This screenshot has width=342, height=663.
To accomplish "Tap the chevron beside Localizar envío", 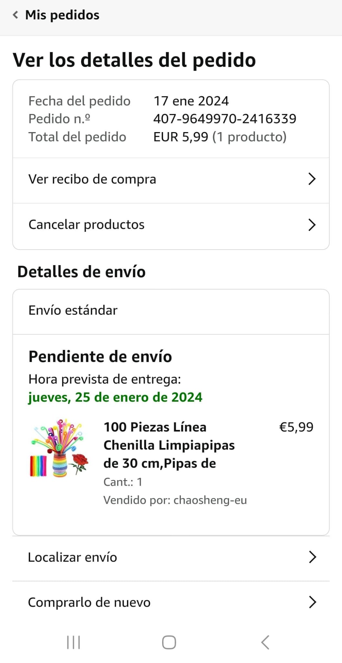I will pyautogui.click(x=312, y=557).
